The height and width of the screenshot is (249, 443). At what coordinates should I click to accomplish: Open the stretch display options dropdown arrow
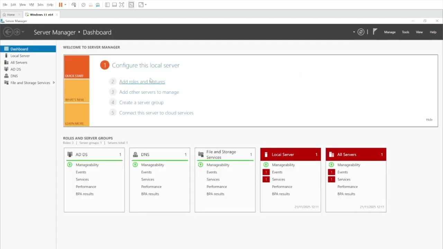pyautogui.click(x=146, y=5)
